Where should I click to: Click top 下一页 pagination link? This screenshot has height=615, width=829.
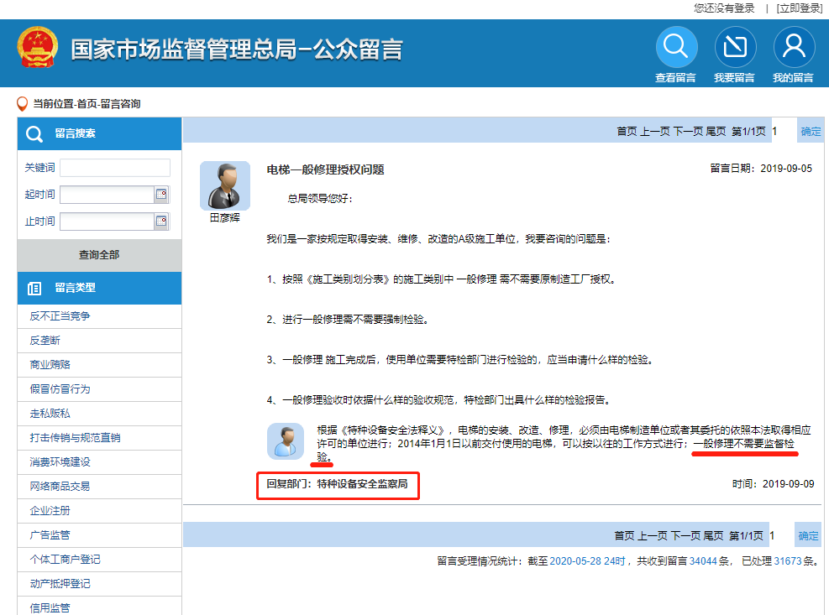click(x=688, y=132)
